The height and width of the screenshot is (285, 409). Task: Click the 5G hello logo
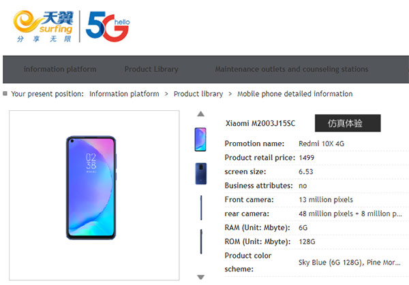tap(108, 27)
